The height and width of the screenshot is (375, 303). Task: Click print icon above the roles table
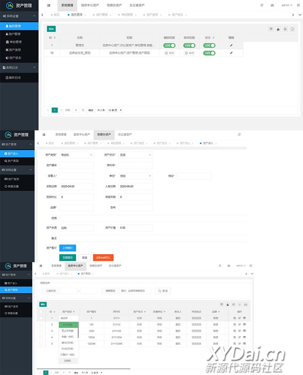(285, 29)
